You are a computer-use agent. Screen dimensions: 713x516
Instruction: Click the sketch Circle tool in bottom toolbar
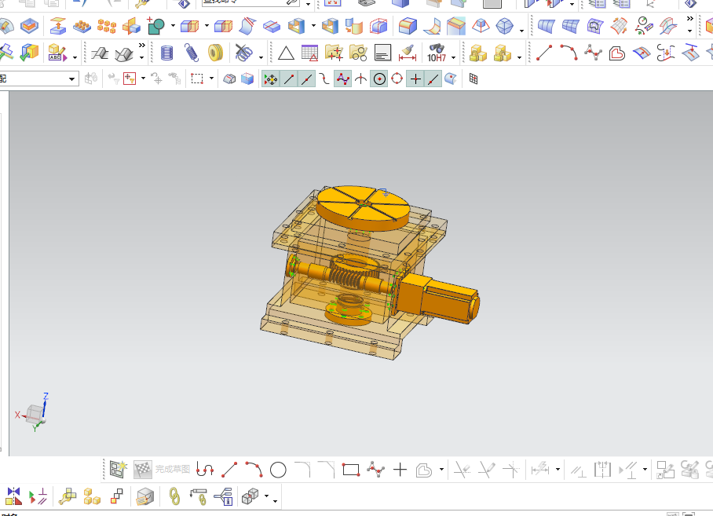(278, 470)
